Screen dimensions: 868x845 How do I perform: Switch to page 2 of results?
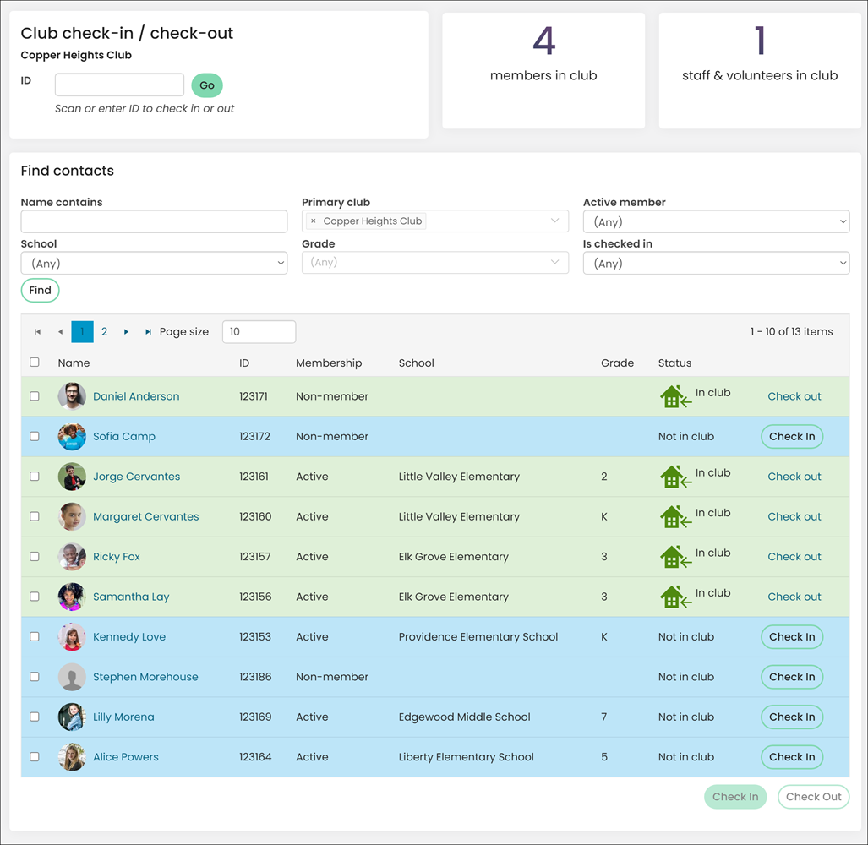[x=104, y=332]
